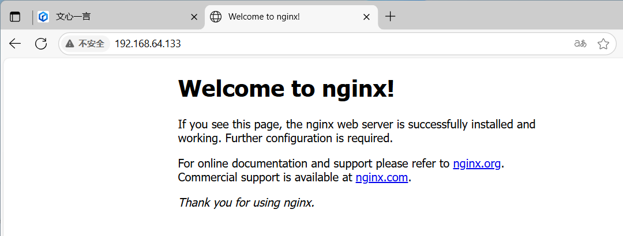Reload the page with refresh icon
Viewport: 623px width, 236px height.
41,44
